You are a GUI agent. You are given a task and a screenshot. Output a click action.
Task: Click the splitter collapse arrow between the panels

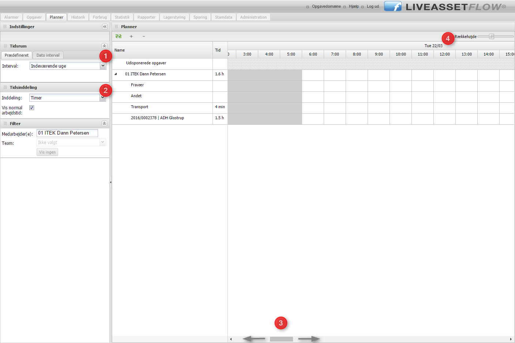click(x=110, y=182)
